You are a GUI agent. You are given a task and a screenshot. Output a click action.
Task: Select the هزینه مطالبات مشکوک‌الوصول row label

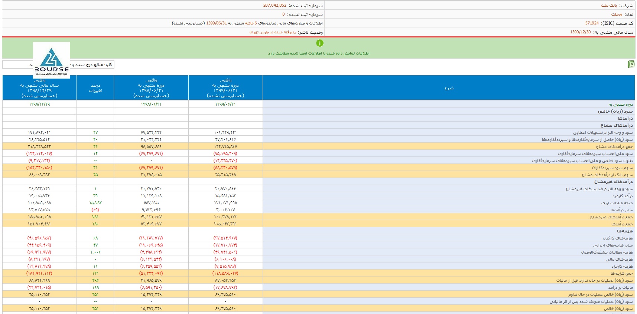(x=607, y=252)
